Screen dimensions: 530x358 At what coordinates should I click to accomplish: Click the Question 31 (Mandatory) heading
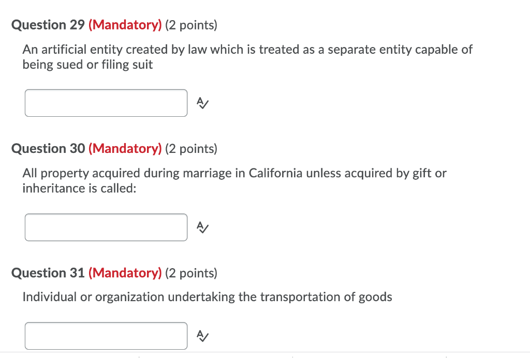(114, 273)
